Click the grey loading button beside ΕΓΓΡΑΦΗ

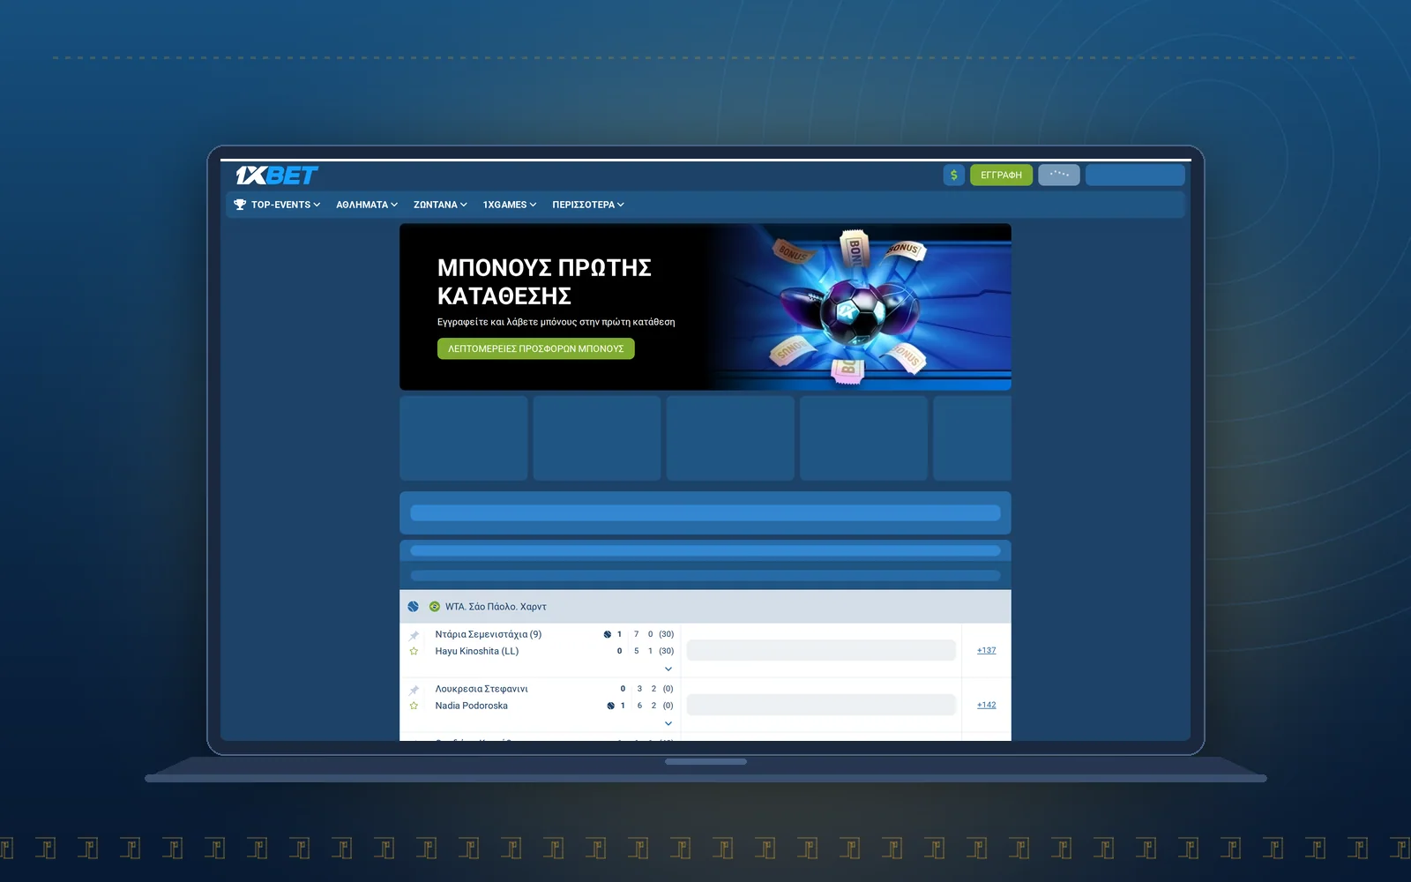[1059, 175]
